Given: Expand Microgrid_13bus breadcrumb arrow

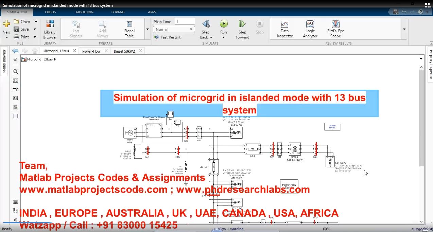Looking at the screenshot, I should pyautogui.click(x=55, y=59).
